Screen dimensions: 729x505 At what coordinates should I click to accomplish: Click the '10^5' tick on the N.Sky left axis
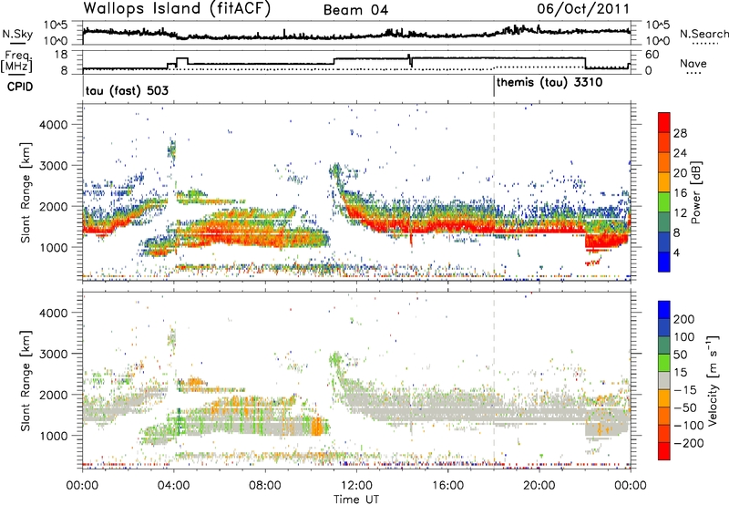click(x=56, y=26)
